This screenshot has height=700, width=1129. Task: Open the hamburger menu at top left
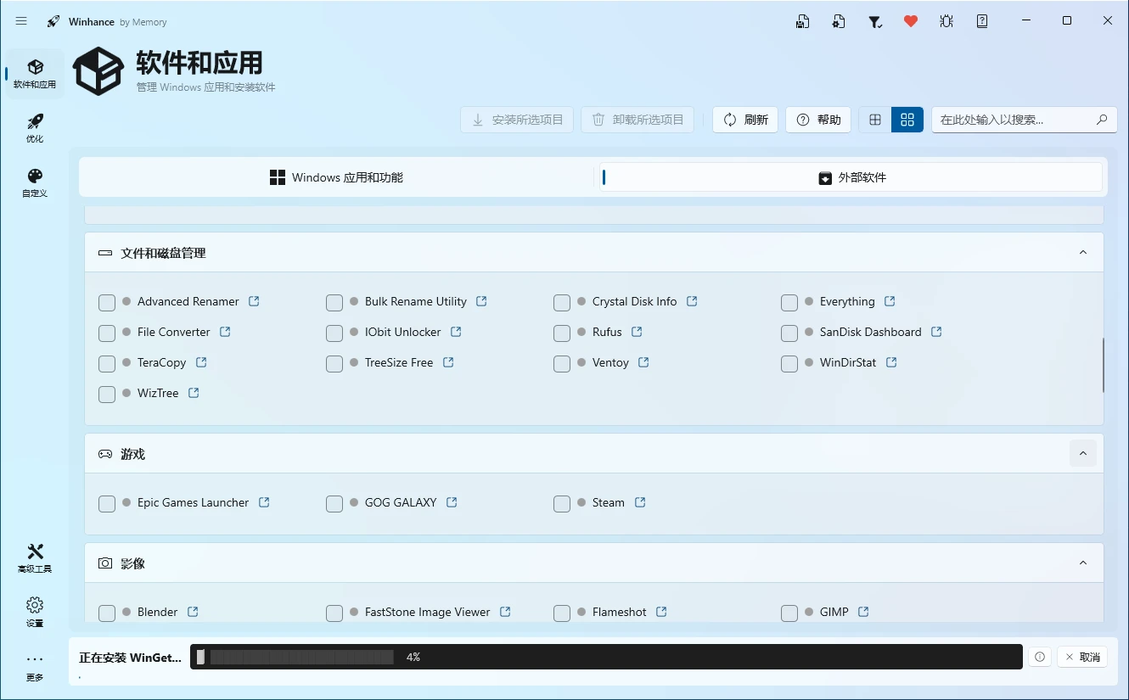click(21, 20)
